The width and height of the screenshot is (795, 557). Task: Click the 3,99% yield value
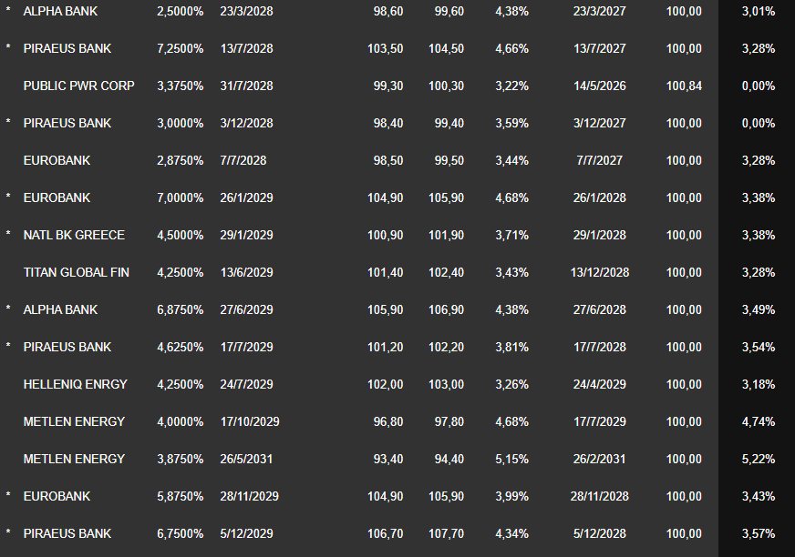point(512,496)
